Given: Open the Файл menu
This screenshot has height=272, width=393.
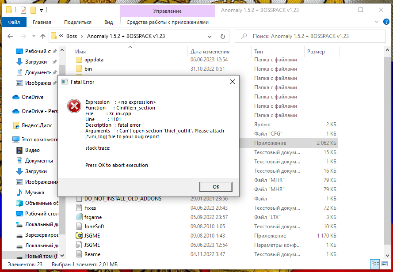Looking at the screenshot, I should pos(14,22).
